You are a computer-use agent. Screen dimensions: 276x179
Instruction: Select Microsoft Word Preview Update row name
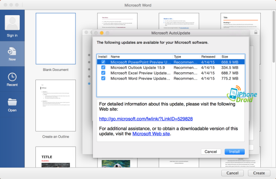140,79
